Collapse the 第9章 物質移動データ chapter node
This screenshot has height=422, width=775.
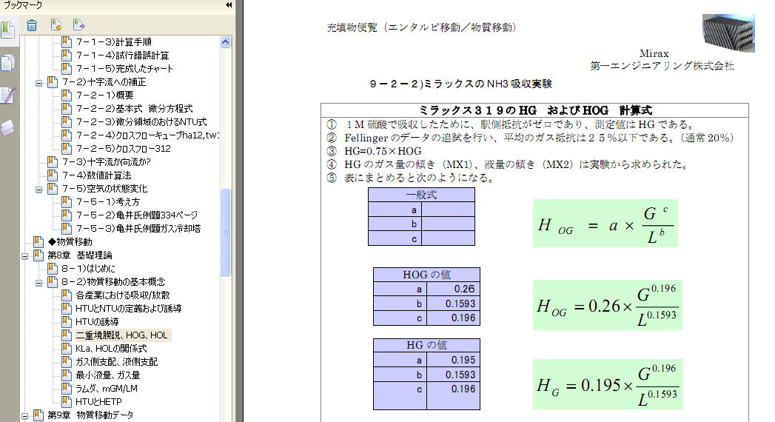(x=24, y=416)
